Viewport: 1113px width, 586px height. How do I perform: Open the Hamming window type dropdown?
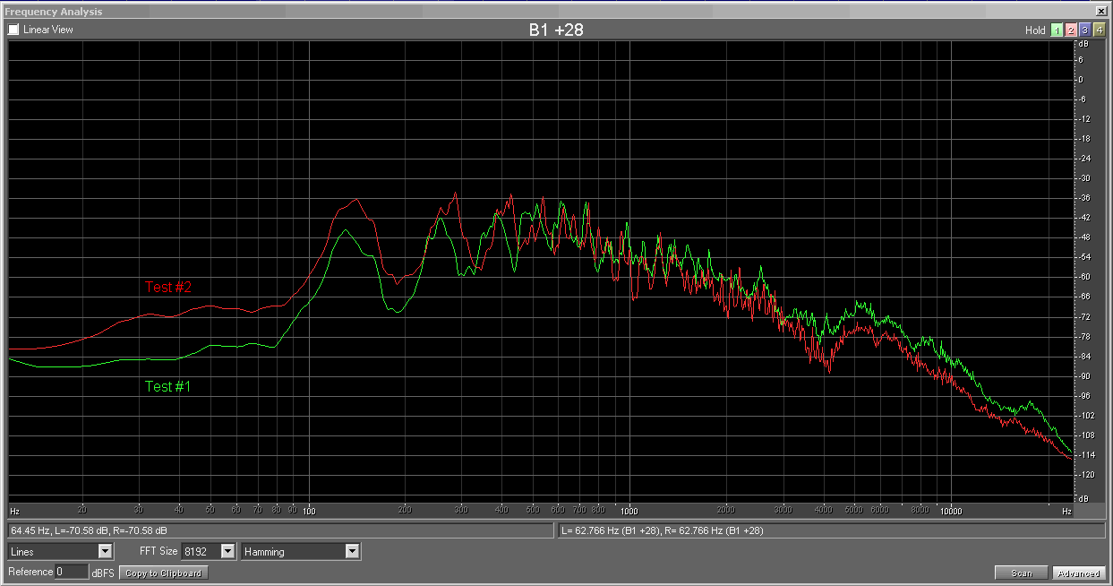click(x=352, y=552)
